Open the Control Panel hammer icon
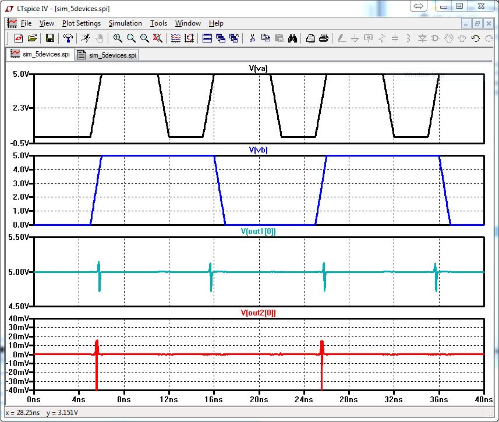Viewport: 499px width, 422px height. click(68, 38)
